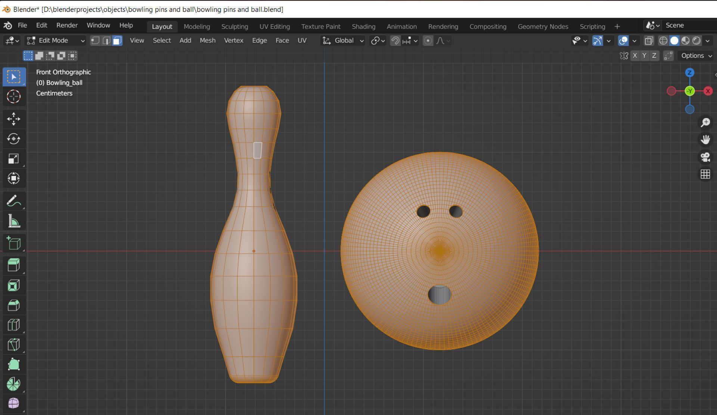Switch to wireframe viewport shading
The image size is (717, 415).
663,41
